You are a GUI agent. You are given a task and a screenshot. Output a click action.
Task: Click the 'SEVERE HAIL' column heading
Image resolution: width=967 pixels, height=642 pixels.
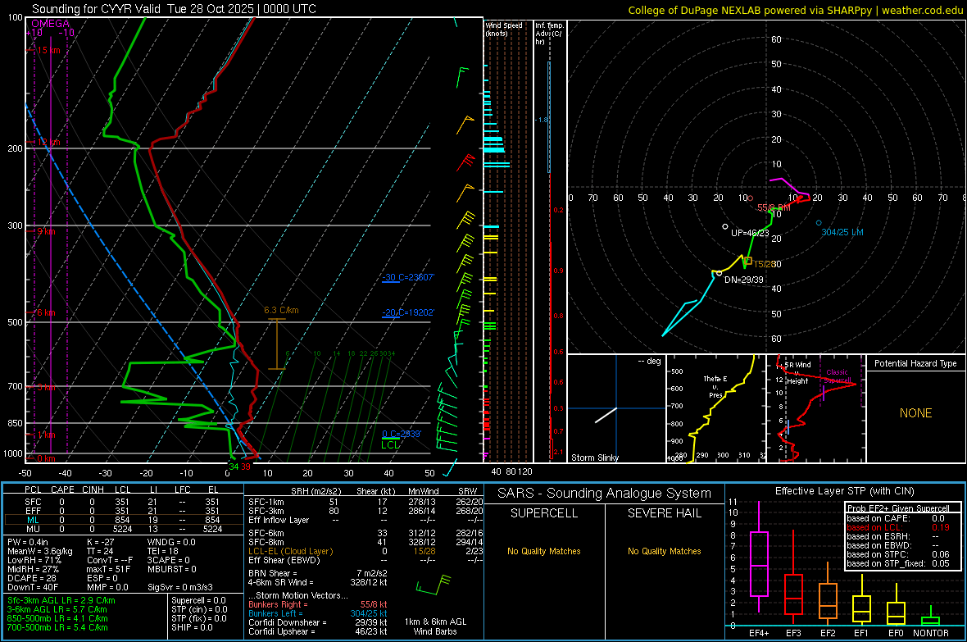[x=664, y=513]
